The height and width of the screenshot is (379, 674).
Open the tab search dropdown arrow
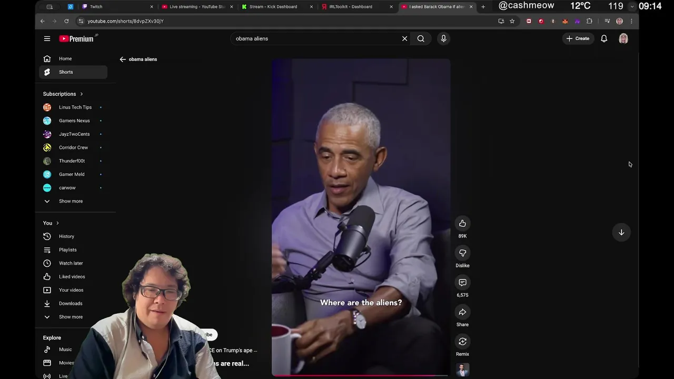pyautogui.click(x=632, y=7)
